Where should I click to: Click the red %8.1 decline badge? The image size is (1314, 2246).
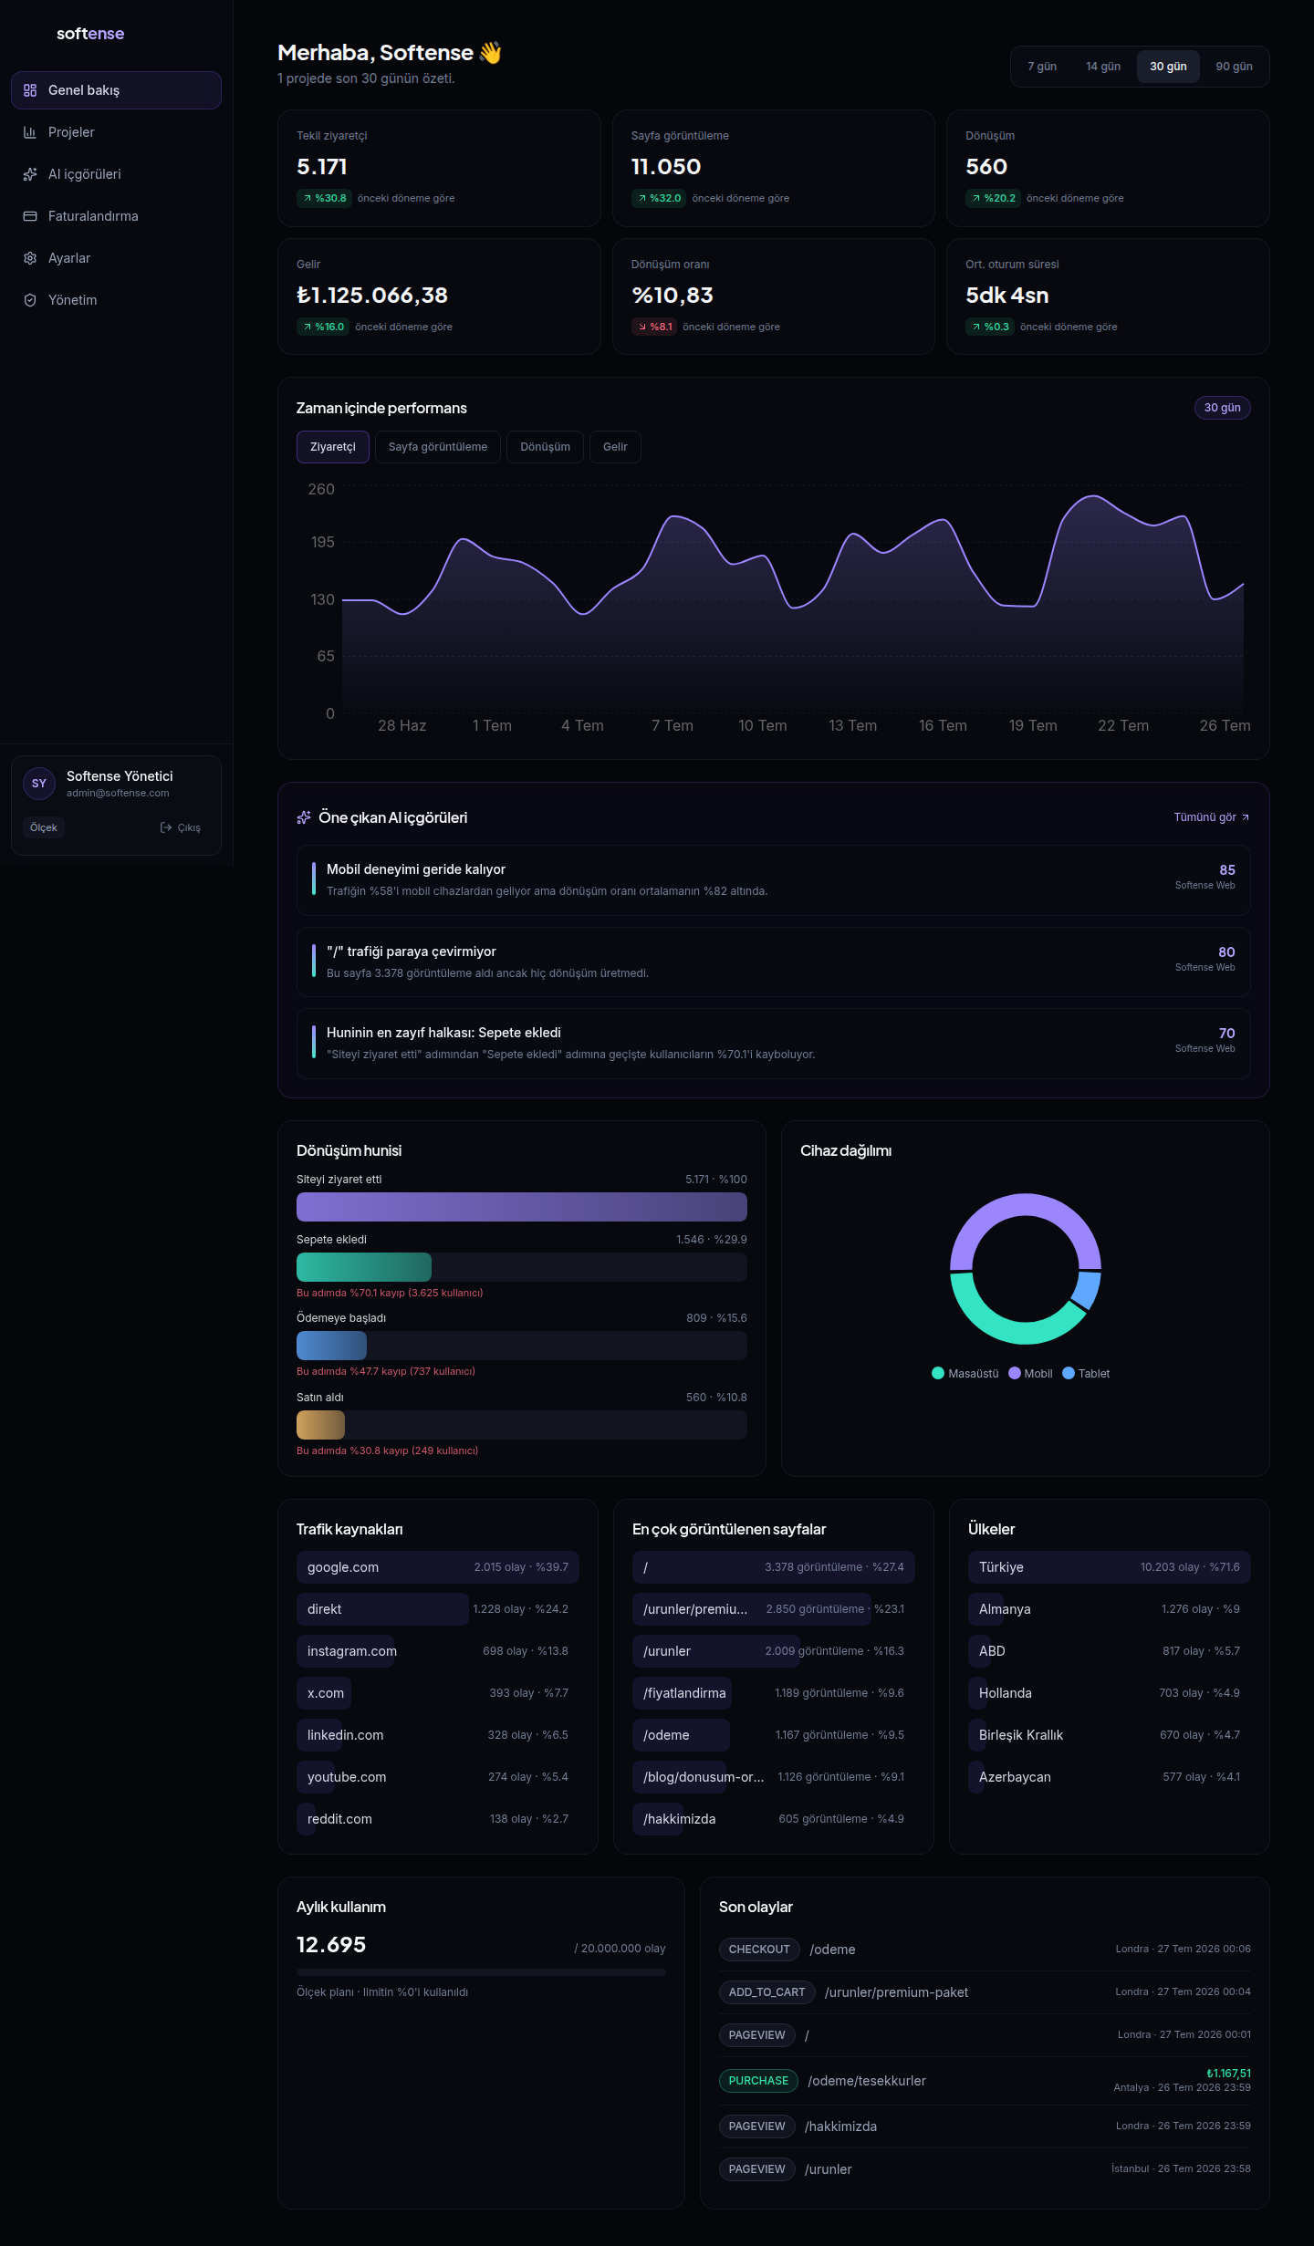(654, 327)
